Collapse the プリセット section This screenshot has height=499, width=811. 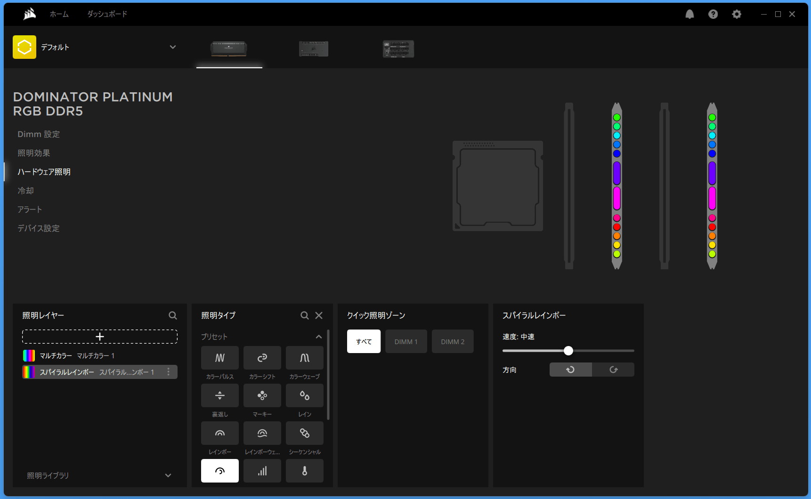(x=319, y=337)
